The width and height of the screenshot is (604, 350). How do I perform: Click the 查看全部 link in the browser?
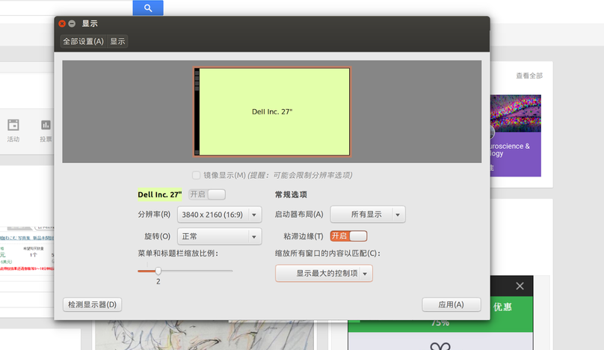pos(529,76)
